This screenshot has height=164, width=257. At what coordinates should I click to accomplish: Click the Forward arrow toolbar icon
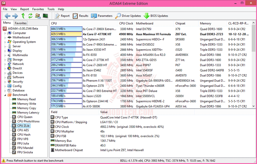point(15,16)
